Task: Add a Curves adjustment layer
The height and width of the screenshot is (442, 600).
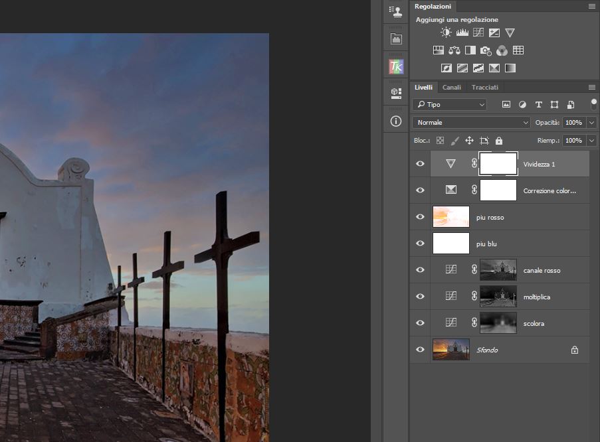Action: point(478,33)
